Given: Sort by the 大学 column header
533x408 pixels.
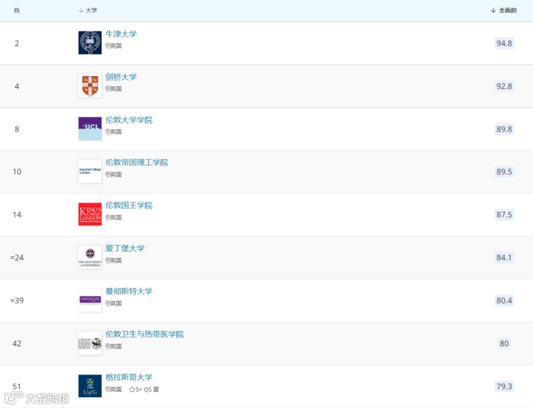Looking at the screenshot, I should [88, 10].
